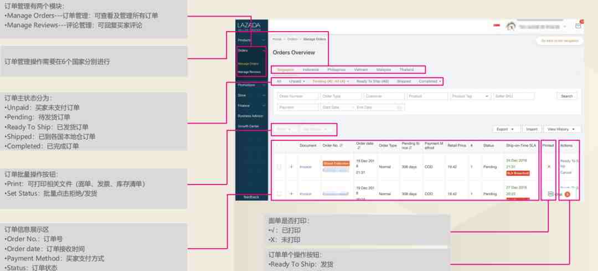Open the Export dropdown
The width and height of the screenshot is (598, 271).
tap(506, 129)
